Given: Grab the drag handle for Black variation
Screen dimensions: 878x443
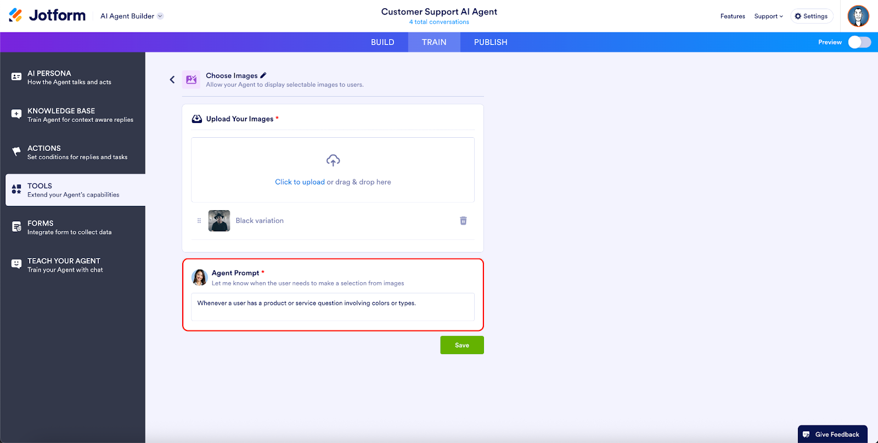Looking at the screenshot, I should [x=199, y=221].
